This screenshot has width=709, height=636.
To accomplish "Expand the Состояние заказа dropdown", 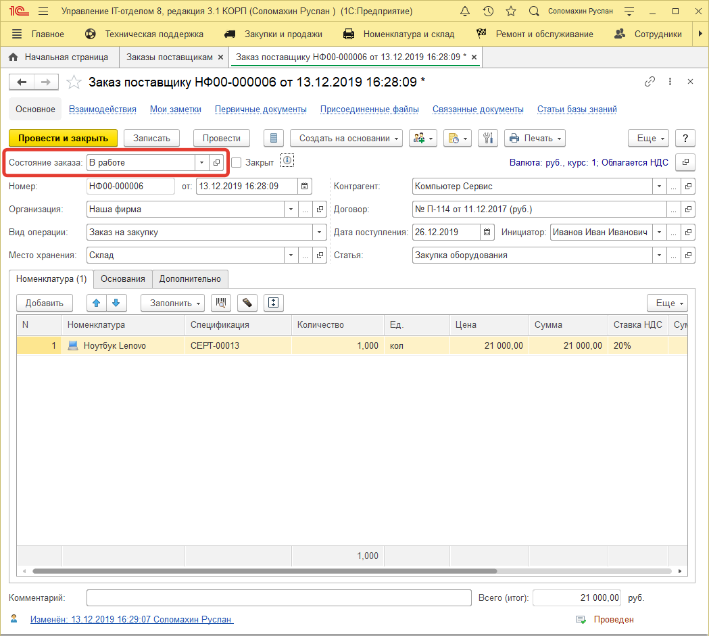I will click(x=201, y=162).
